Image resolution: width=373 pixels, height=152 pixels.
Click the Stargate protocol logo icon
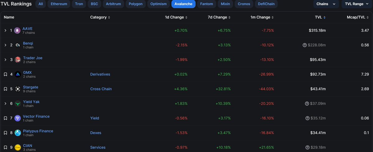[17, 89]
